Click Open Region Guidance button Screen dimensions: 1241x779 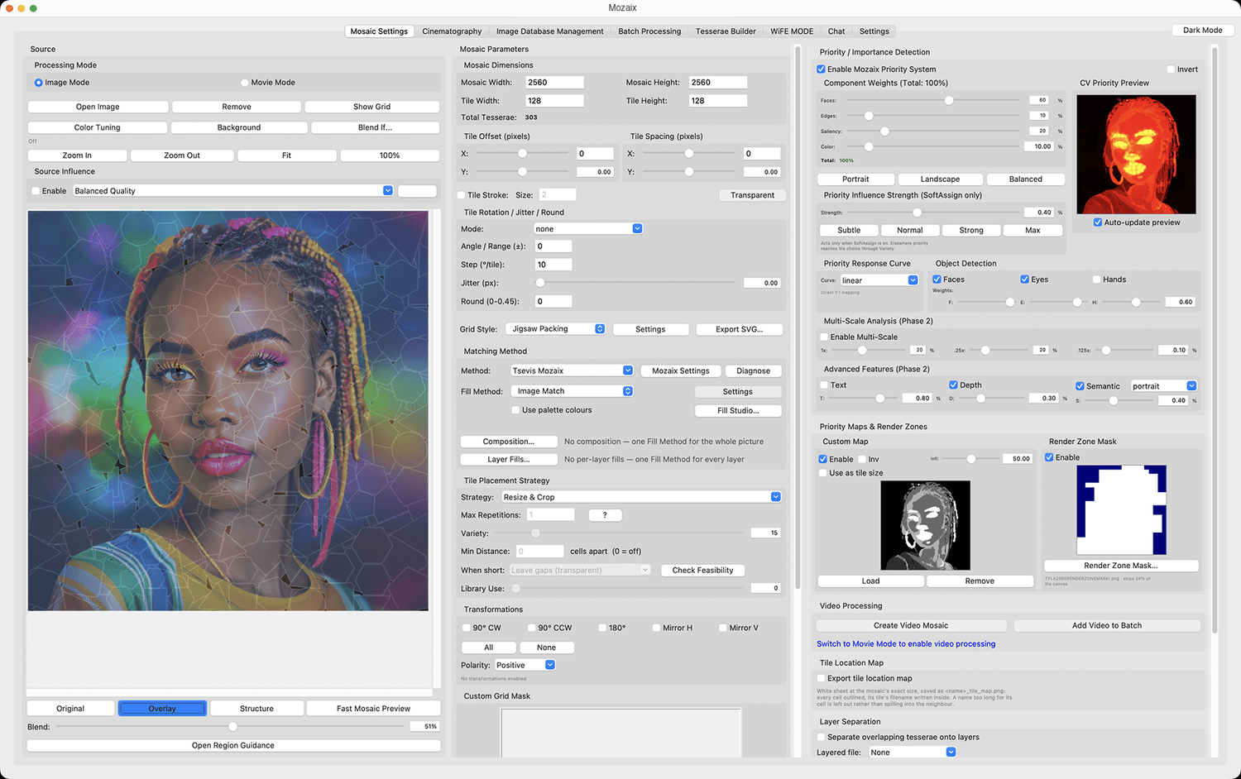pos(233,746)
